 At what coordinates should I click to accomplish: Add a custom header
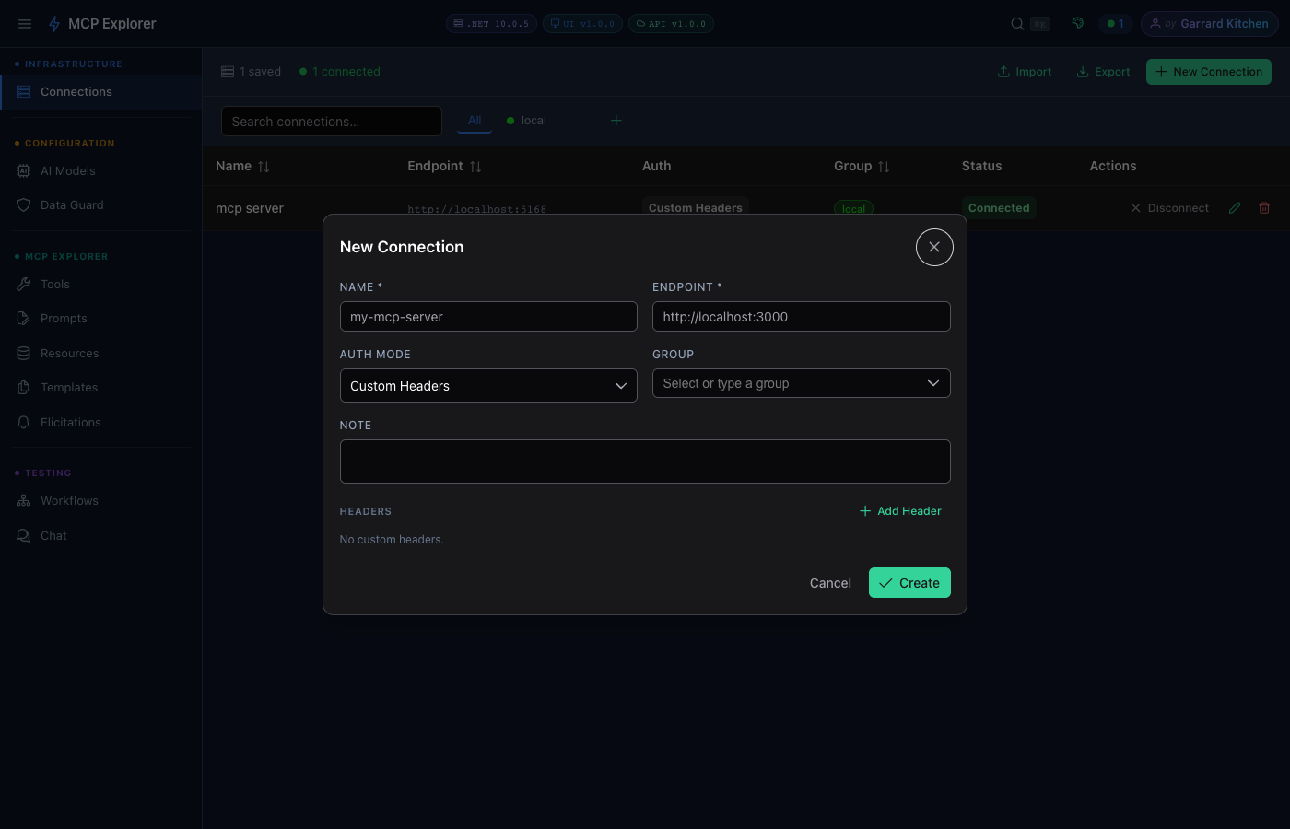[899, 510]
